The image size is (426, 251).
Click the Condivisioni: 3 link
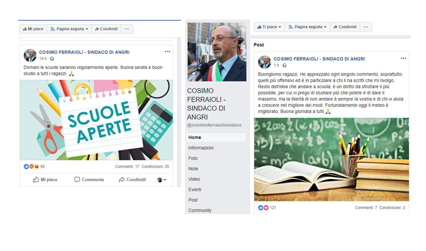(392, 208)
